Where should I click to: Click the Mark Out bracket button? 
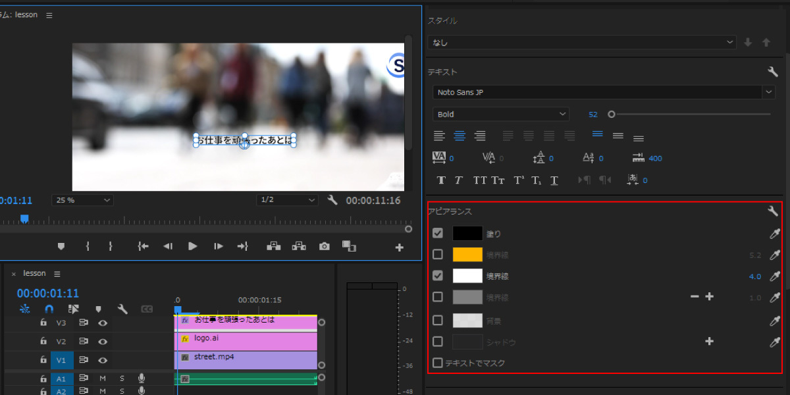pyautogui.click(x=110, y=246)
